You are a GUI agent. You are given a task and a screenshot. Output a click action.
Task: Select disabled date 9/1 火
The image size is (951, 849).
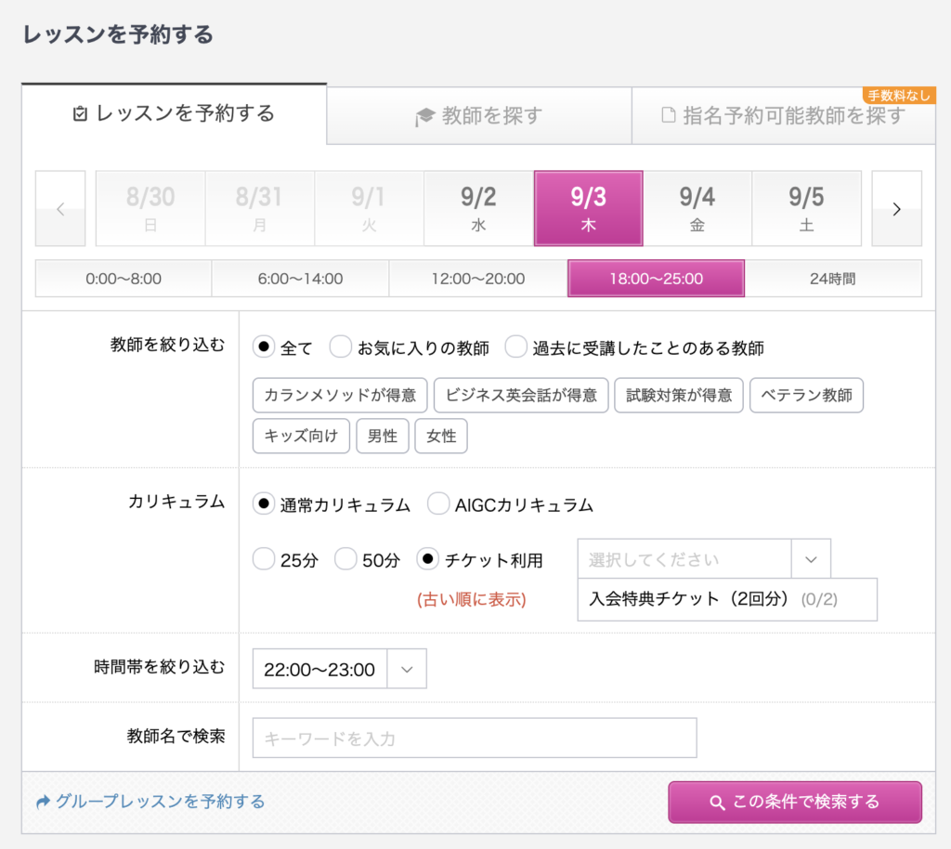coord(369,209)
